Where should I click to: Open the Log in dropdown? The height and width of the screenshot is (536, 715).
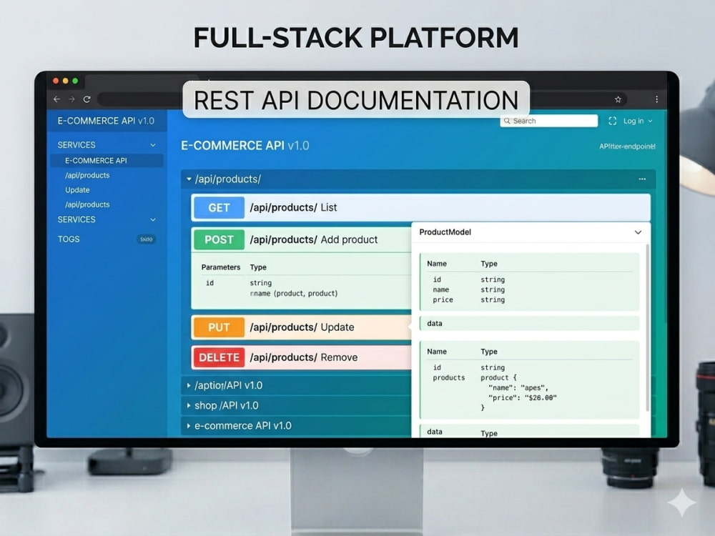pos(638,121)
